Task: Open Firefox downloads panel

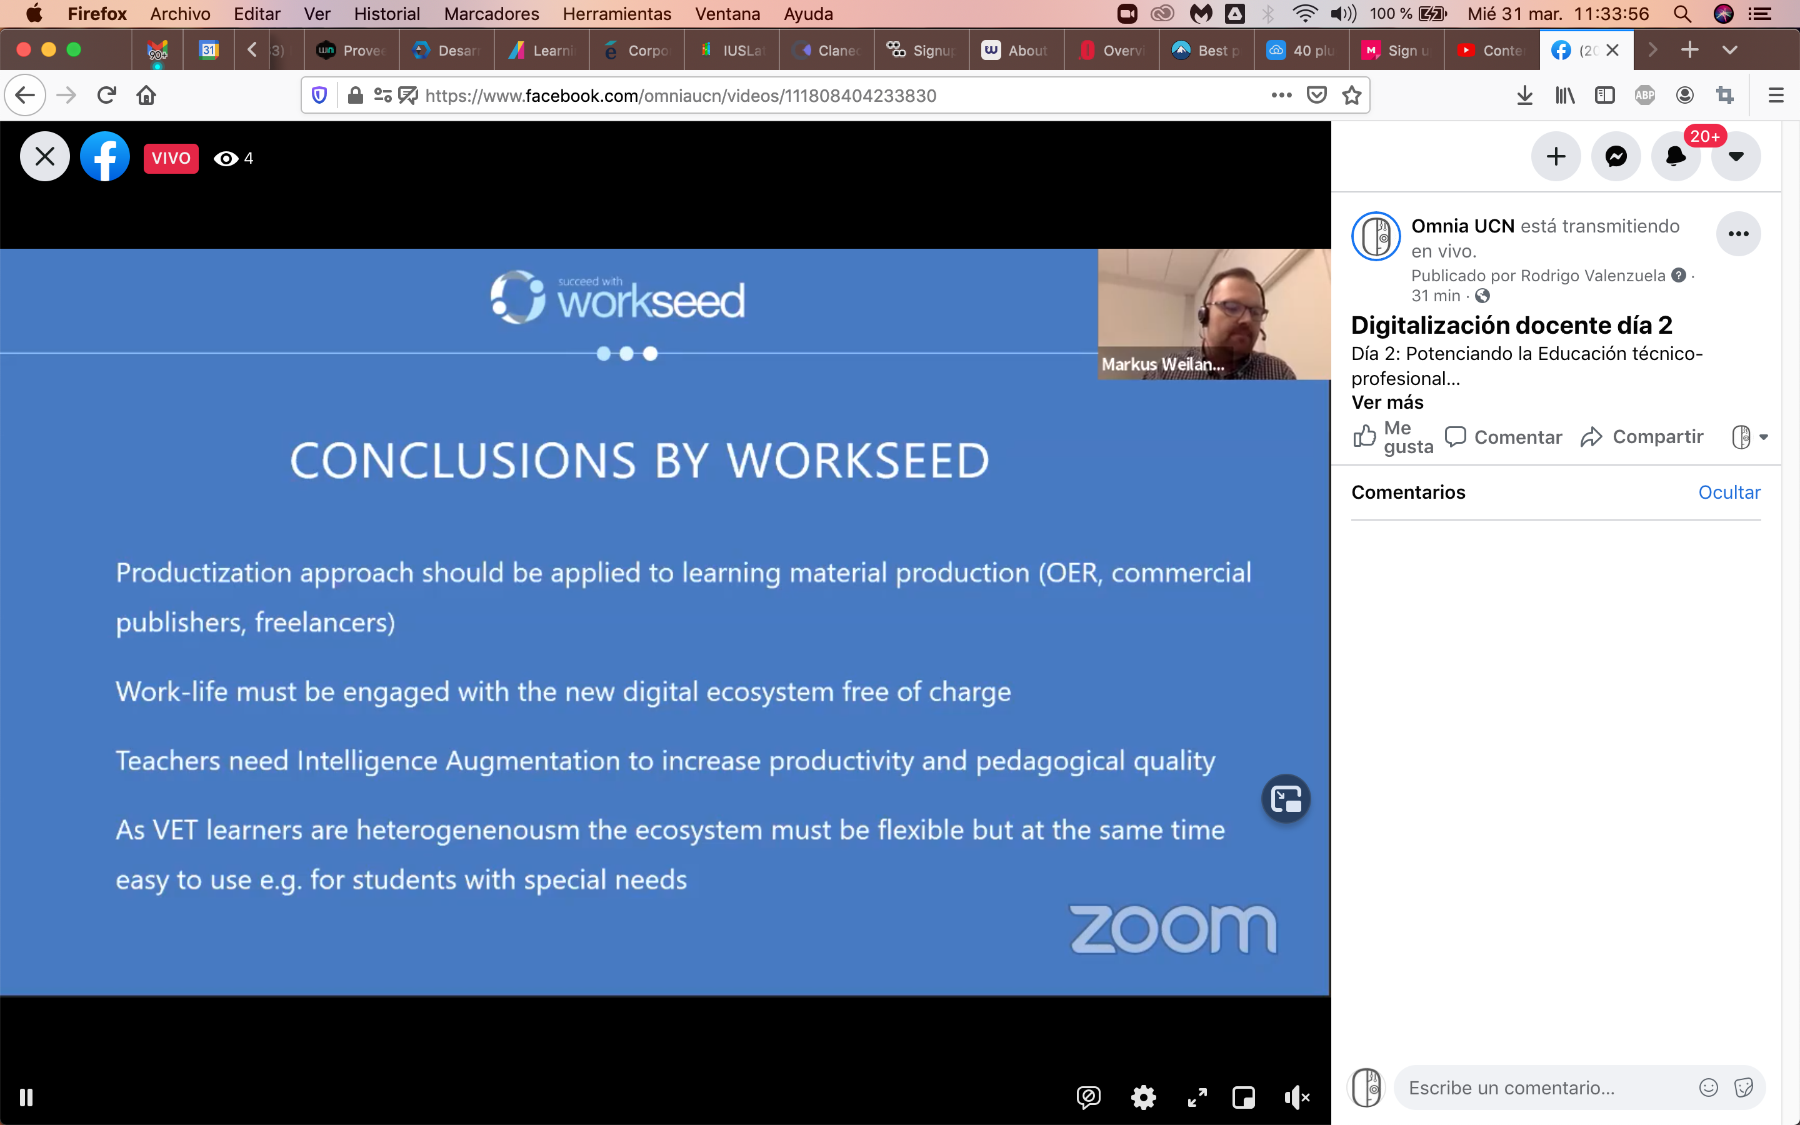Action: pos(1525,95)
